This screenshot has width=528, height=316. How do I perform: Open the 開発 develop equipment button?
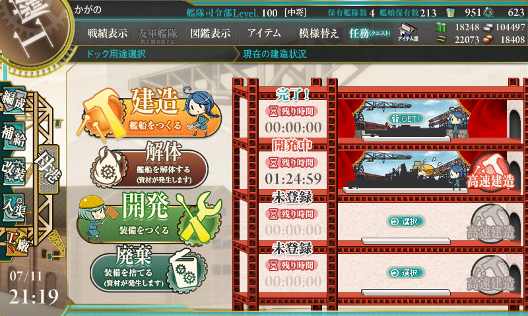coord(150,218)
